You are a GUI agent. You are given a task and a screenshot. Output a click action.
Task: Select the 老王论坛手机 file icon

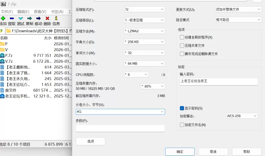(2, 96)
